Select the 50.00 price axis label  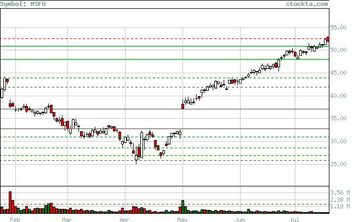[338, 50]
